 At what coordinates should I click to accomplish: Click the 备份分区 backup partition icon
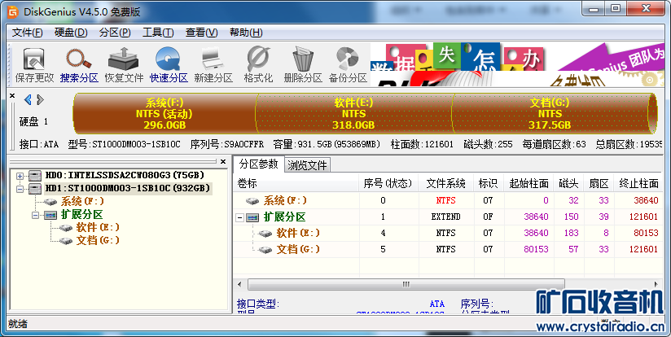pyautogui.click(x=348, y=59)
